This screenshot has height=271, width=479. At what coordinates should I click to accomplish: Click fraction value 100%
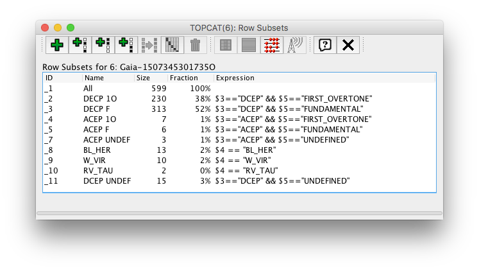[x=201, y=89]
